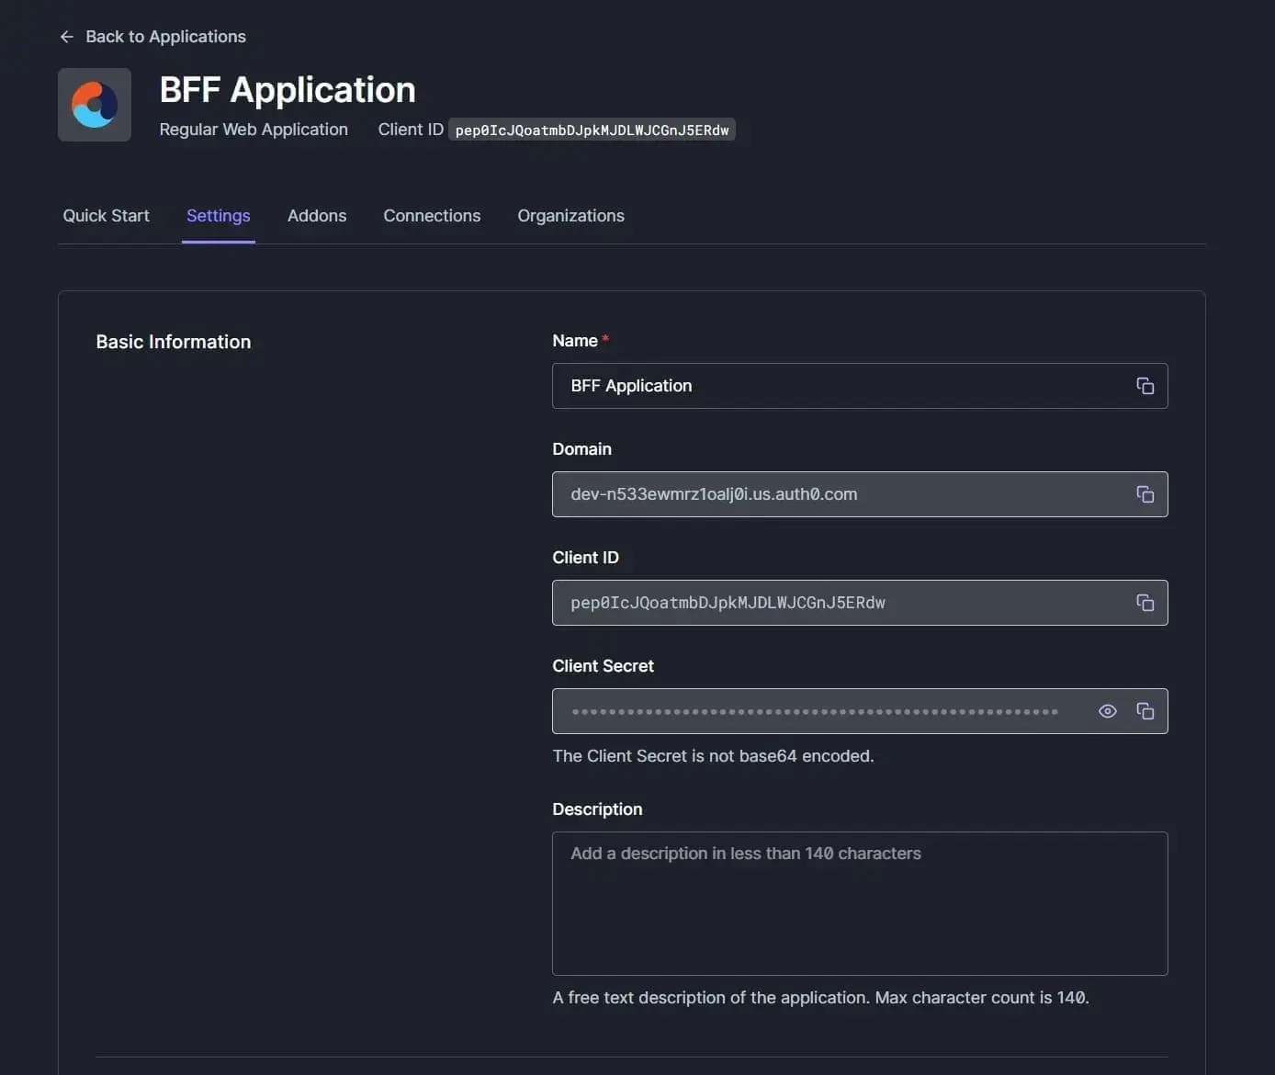
Task: Select the Settings tab
Action: click(219, 216)
